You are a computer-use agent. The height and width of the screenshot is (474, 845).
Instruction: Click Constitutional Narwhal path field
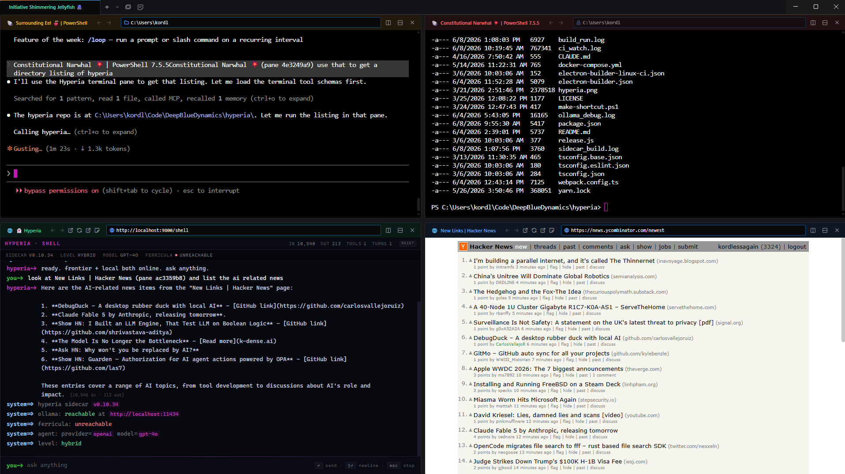pos(689,22)
